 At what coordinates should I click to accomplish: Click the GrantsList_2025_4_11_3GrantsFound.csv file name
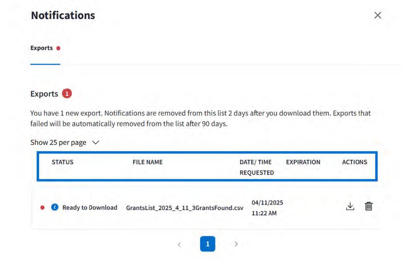[185, 208]
